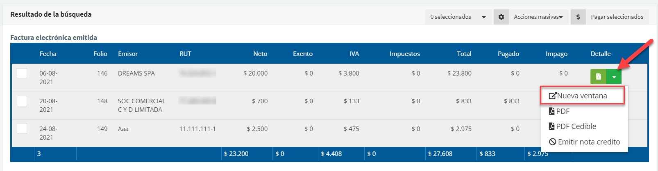Open the 0 seleccionados dropdown
The width and height of the screenshot is (658, 171).
[458, 17]
